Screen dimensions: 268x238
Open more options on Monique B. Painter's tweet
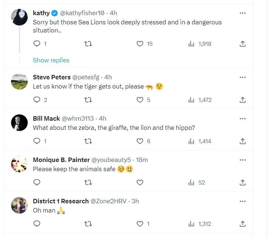point(242,160)
